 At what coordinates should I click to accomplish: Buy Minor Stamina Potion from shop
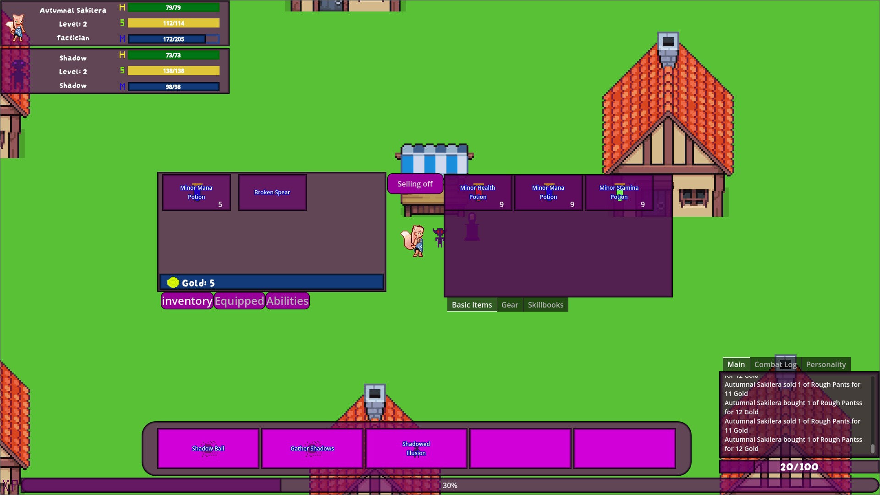[619, 192]
